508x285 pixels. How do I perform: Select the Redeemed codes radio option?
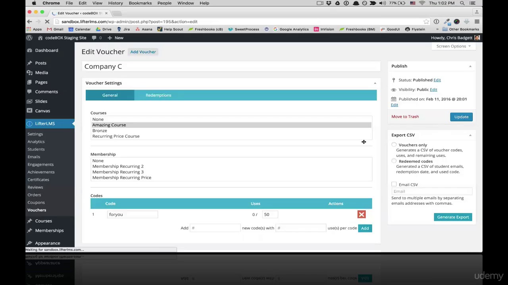(x=394, y=161)
